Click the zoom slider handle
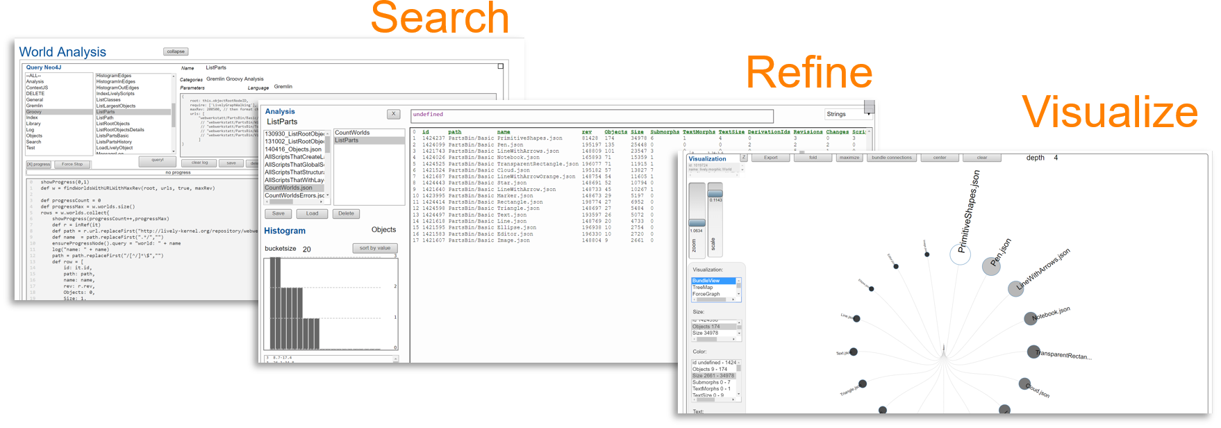This screenshot has height=428, width=1221. 697,223
